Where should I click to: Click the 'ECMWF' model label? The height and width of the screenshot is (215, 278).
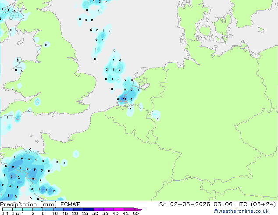(x=71, y=204)
